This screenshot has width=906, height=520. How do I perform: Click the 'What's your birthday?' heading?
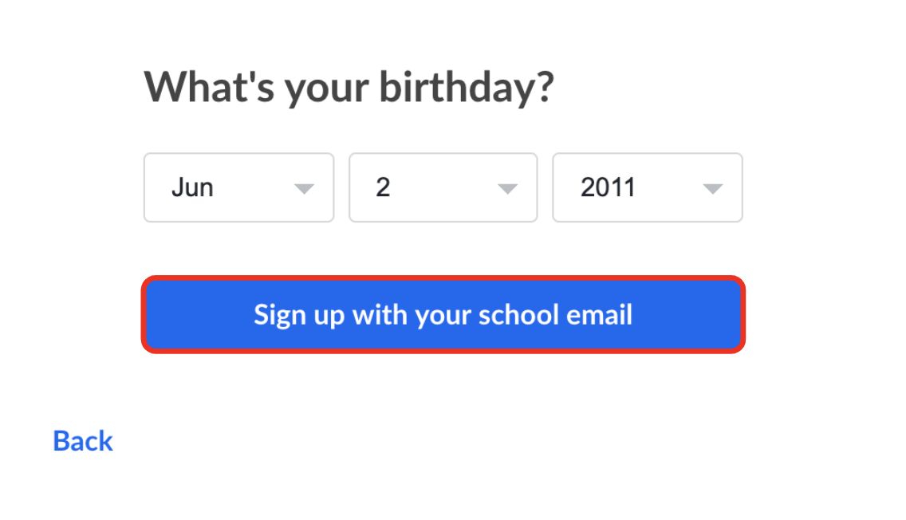pyautogui.click(x=348, y=87)
